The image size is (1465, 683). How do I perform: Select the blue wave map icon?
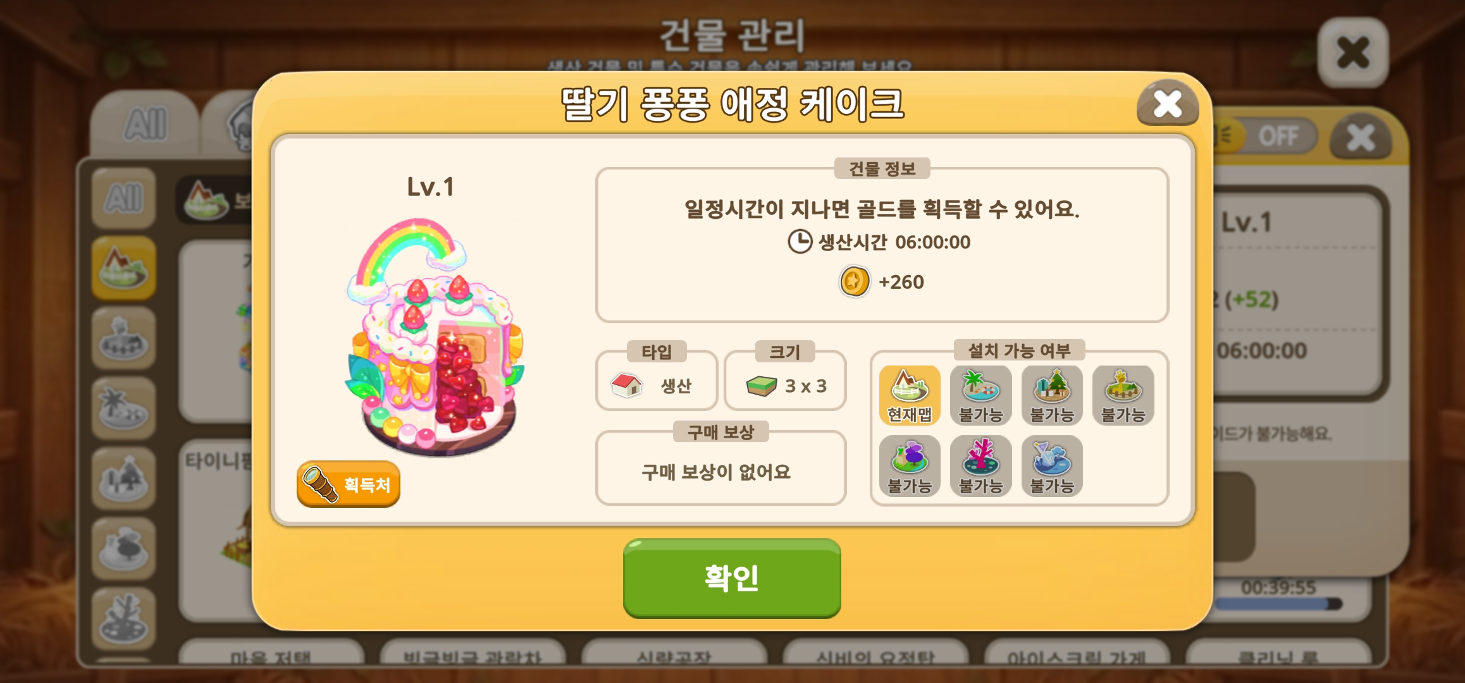coord(1052,467)
